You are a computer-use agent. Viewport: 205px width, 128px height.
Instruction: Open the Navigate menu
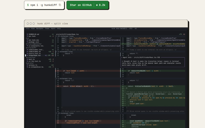tap(40, 28)
